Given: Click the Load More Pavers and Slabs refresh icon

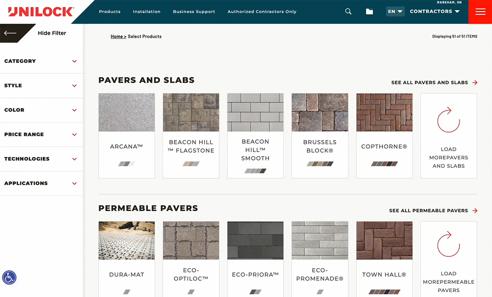Looking at the screenshot, I should (x=448, y=120).
